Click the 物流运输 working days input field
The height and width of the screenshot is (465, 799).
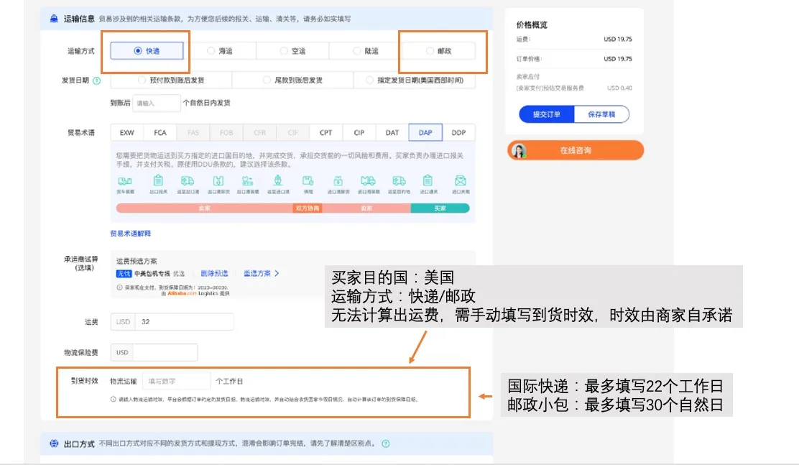[x=175, y=381]
